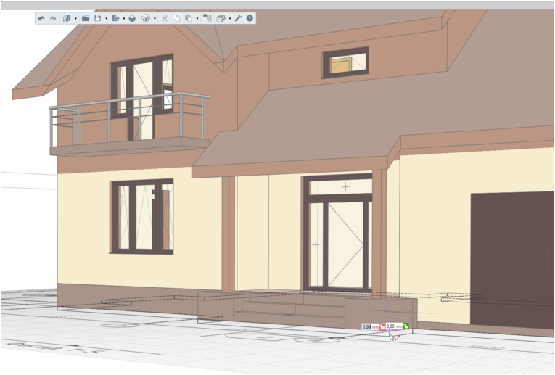The height and width of the screenshot is (375, 555).
Task: Click the Redo arrow icon
Action: click(x=53, y=18)
